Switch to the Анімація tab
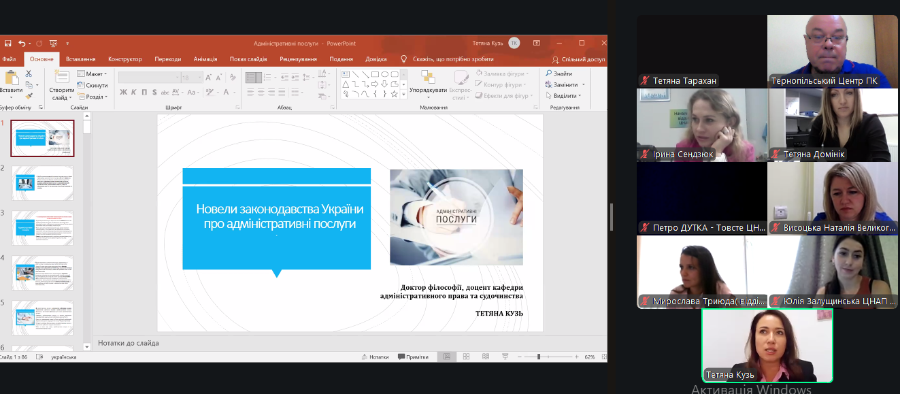 (205, 59)
